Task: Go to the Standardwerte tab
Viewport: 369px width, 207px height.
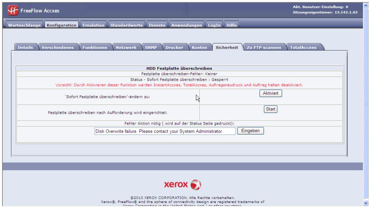Action: 126,25
